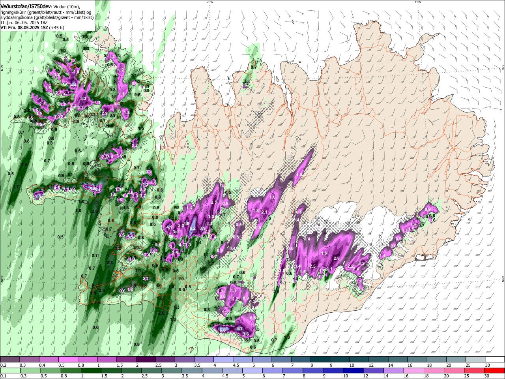Choose the snow scale swatch between 12 and 14
Image resolution: width=505 pixels, height=379 pixels.
[378, 360]
